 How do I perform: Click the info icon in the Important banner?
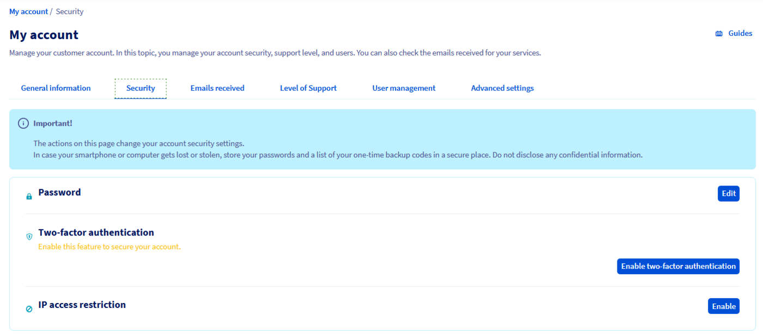click(23, 123)
